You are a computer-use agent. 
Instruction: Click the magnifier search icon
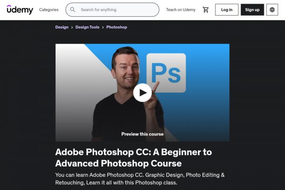pos(73,9)
